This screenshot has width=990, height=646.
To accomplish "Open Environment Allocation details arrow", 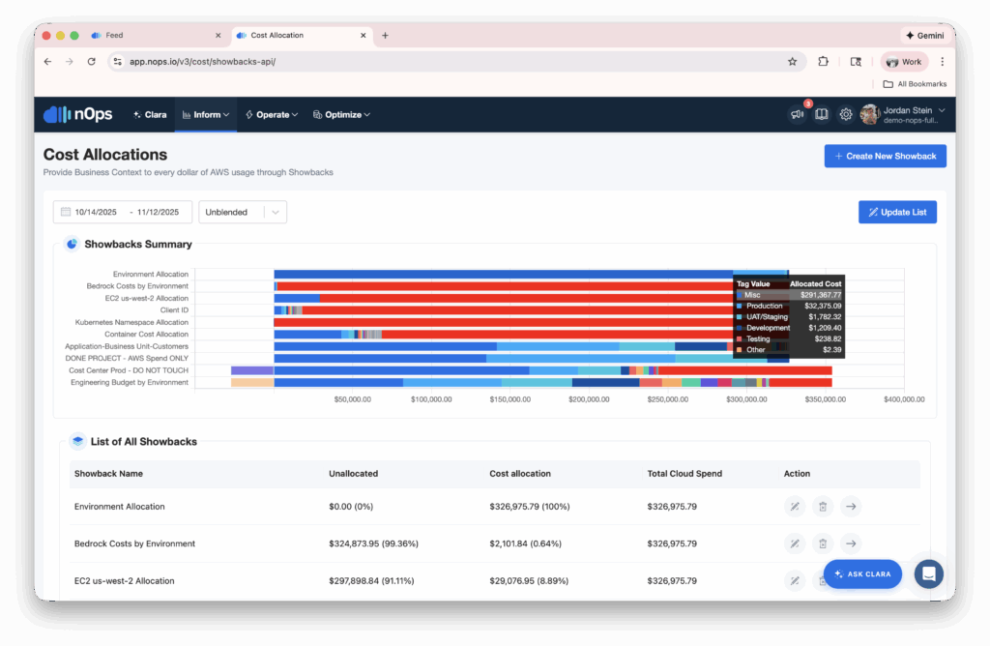I will [851, 506].
